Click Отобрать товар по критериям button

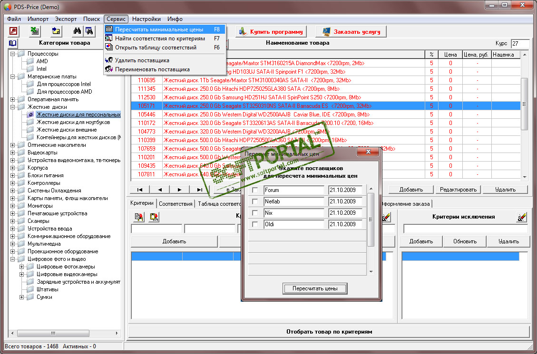tap(329, 332)
